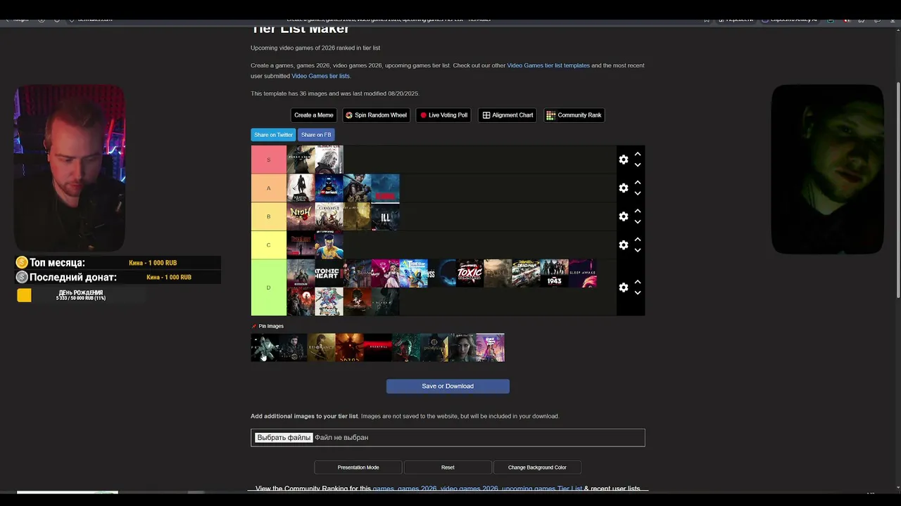Open the Alignment Chart

[x=508, y=115]
